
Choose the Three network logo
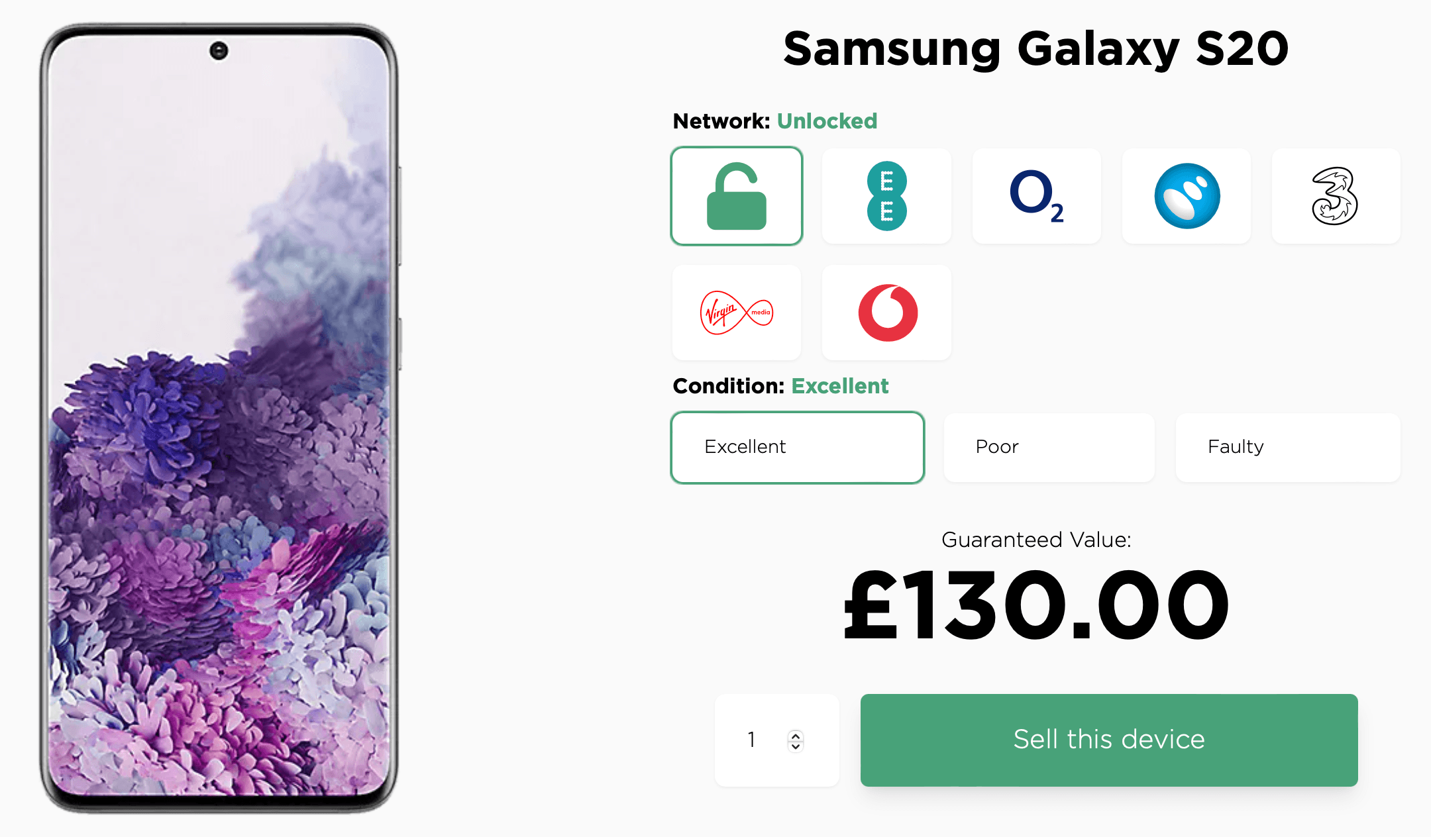1336,196
